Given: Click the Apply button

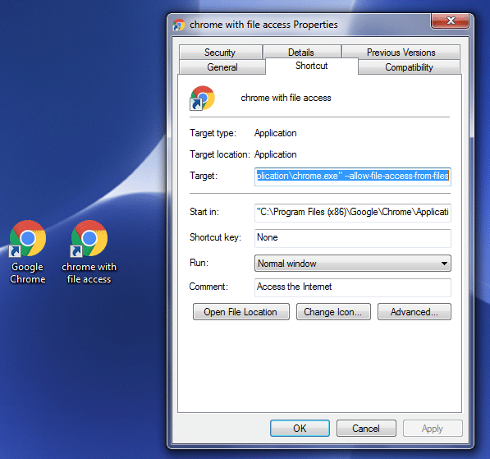Looking at the screenshot, I should coord(433,428).
